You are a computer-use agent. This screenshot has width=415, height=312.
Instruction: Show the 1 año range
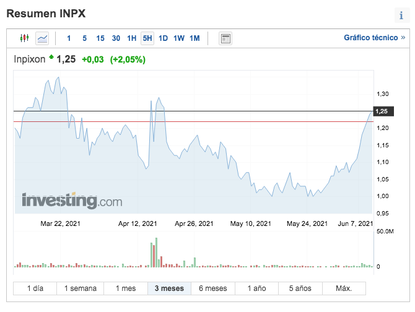coord(256,288)
